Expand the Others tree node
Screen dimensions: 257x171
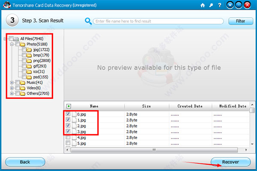coord(12,94)
